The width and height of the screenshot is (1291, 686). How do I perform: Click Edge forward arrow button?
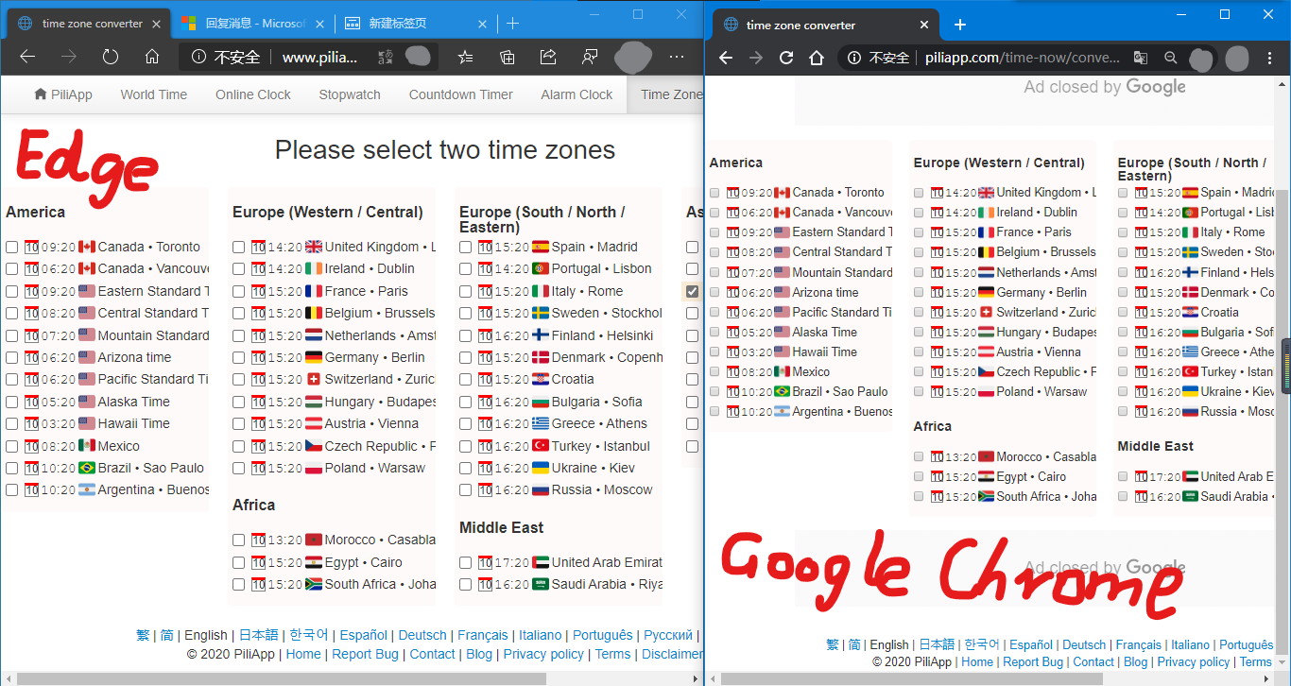coord(69,57)
